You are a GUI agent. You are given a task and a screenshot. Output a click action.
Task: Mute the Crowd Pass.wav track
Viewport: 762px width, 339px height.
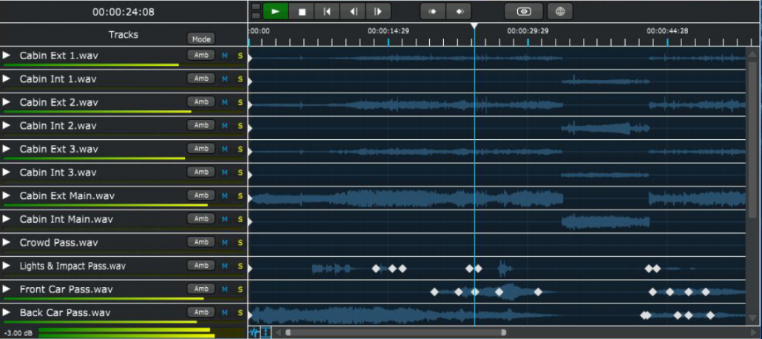226,243
